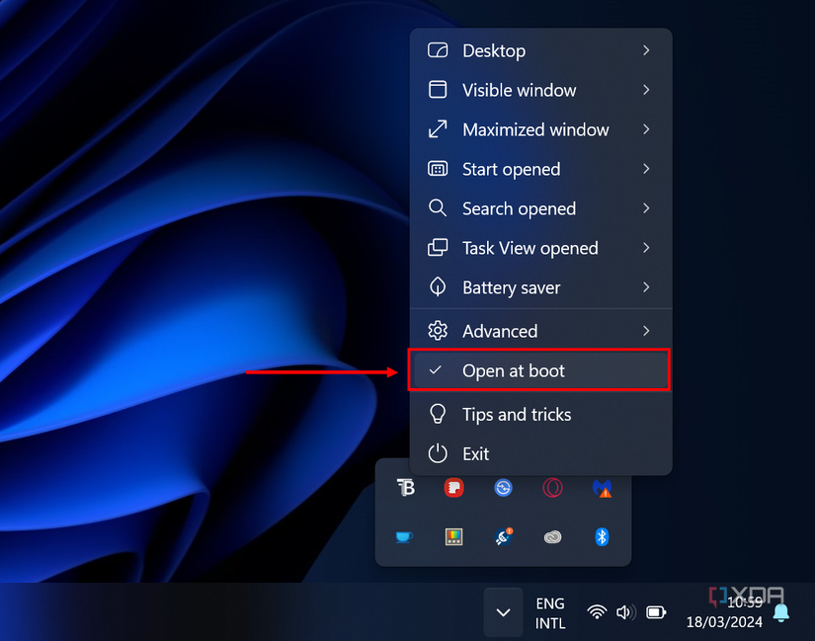815x641 pixels.
Task: Toggle the checkmark next to Open at boot
Action: 436,370
